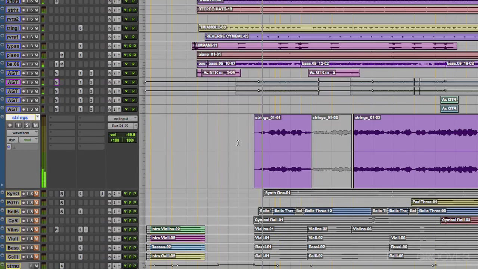
Task: Arm the tringl track record button
Action: point(24,28)
